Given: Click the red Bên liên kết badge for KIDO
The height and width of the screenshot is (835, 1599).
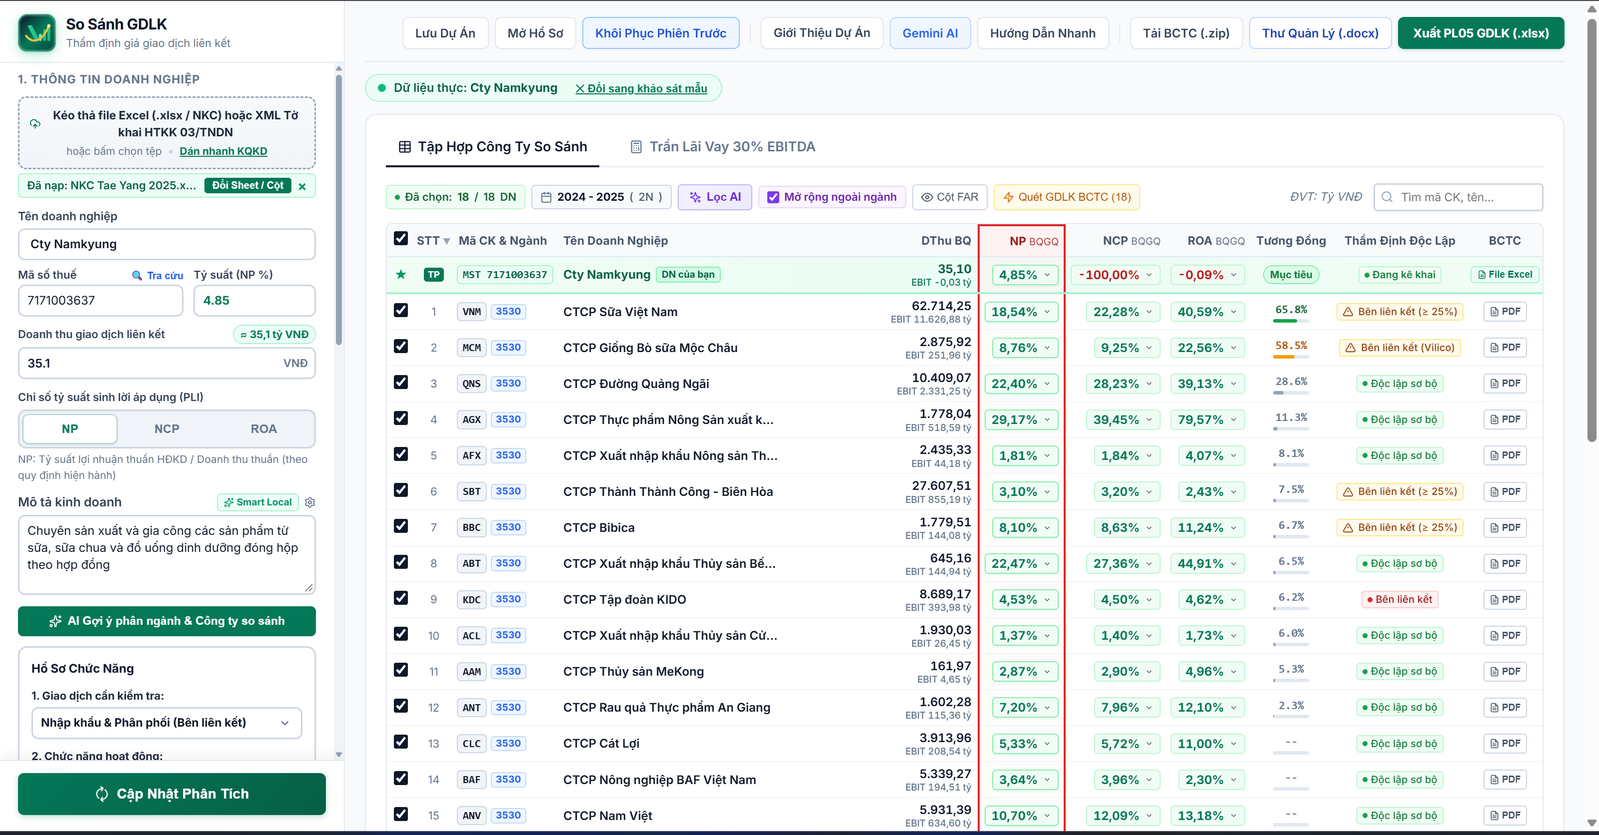Looking at the screenshot, I should pyautogui.click(x=1401, y=599).
